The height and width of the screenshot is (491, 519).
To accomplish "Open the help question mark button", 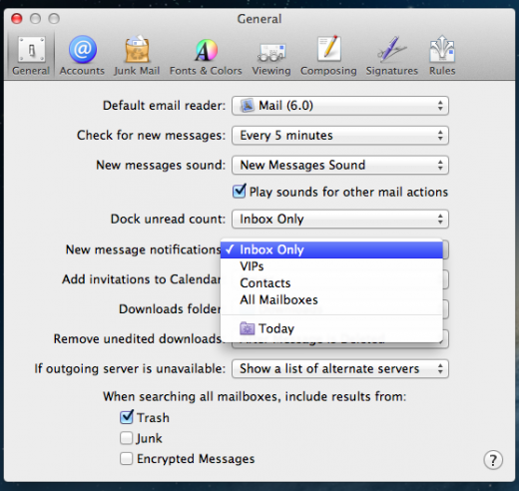I will tap(493, 460).
